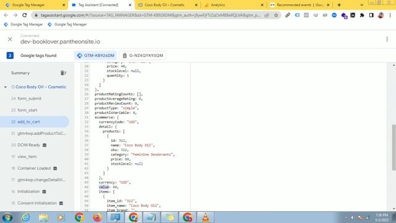Clear the event list with the delete icon

[x=63, y=73]
